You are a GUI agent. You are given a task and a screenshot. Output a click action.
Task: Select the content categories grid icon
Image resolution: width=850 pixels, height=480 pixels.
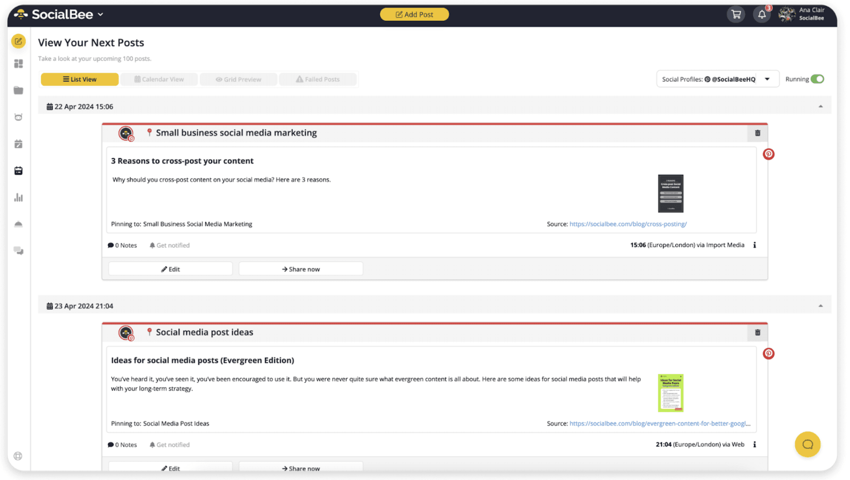tap(18, 63)
